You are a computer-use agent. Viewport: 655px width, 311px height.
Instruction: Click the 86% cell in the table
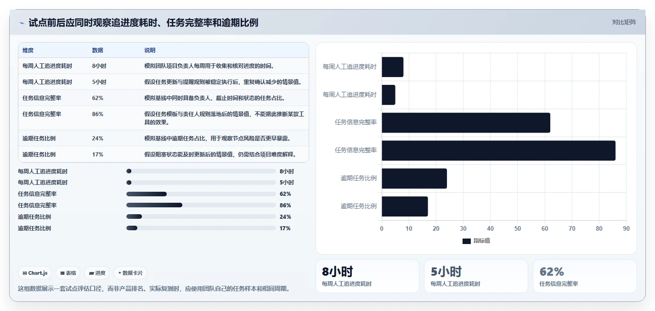97,114
